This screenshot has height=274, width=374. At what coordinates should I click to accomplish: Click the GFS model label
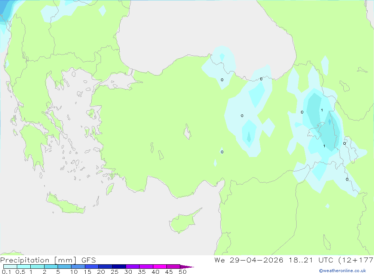tap(89, 260)
